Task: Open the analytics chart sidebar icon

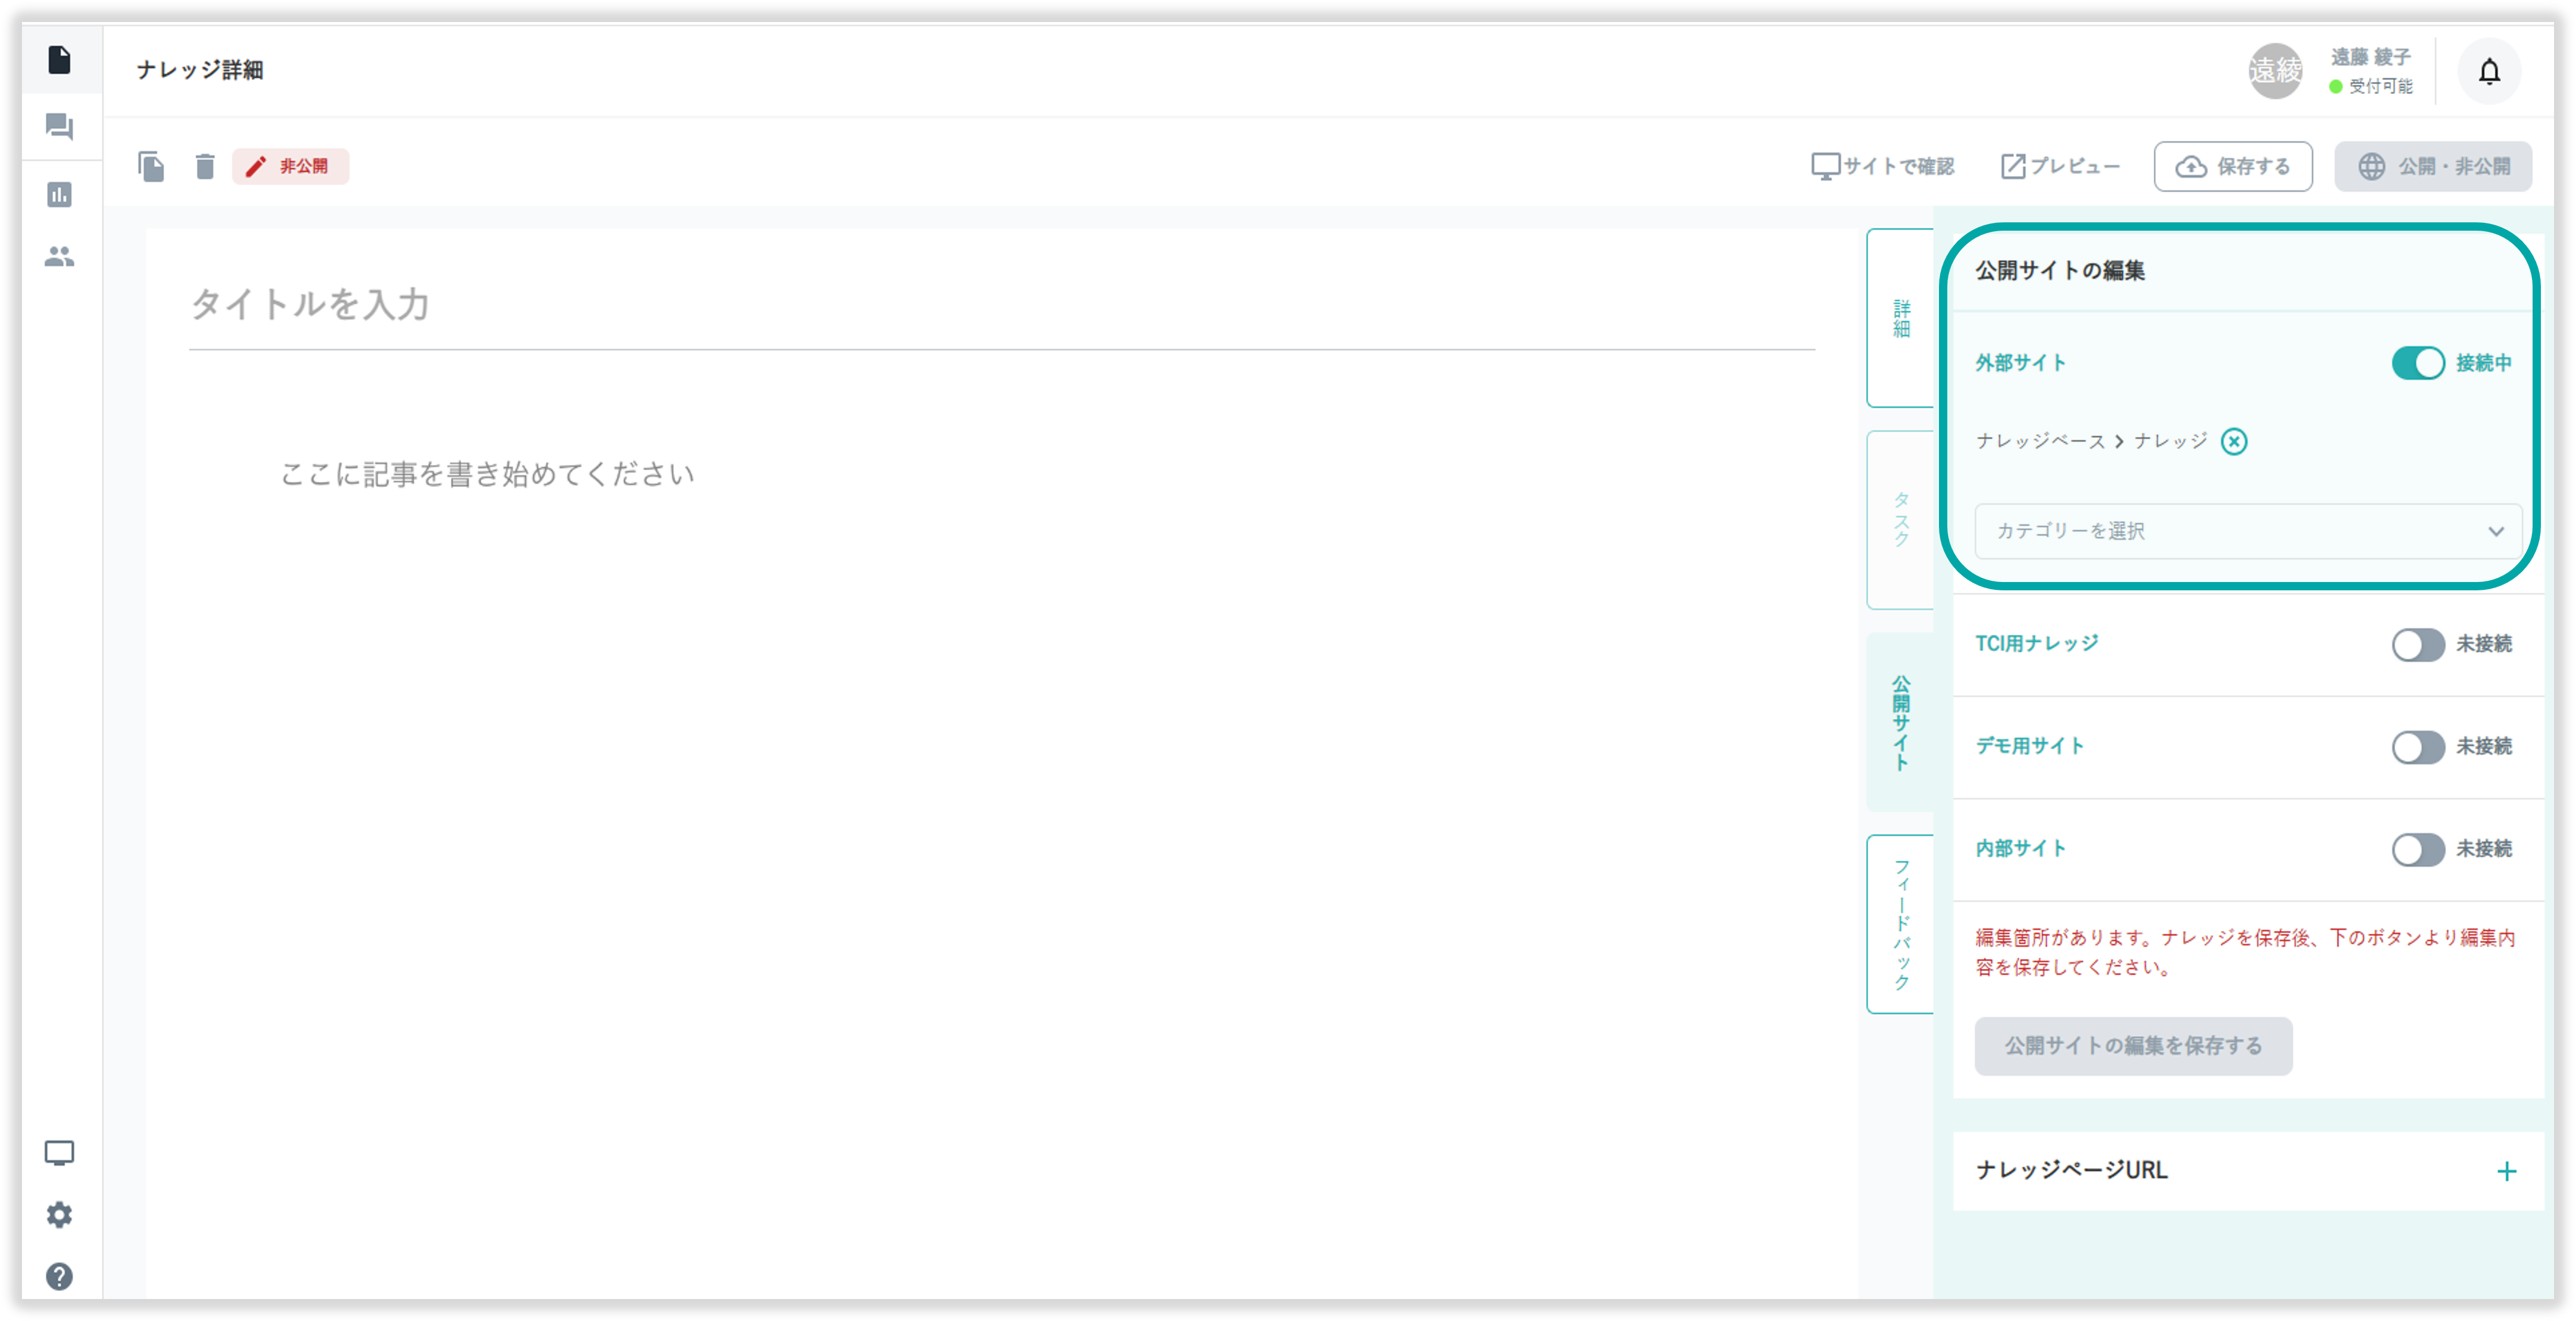Action: point(59,195)
